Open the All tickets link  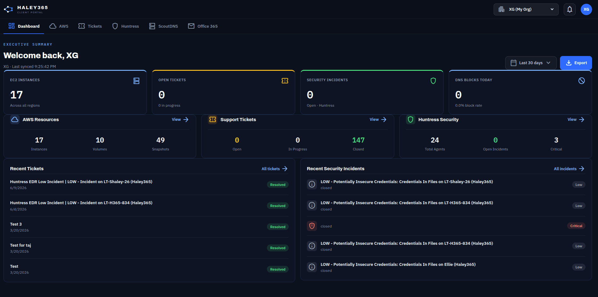tap(274, 169)
